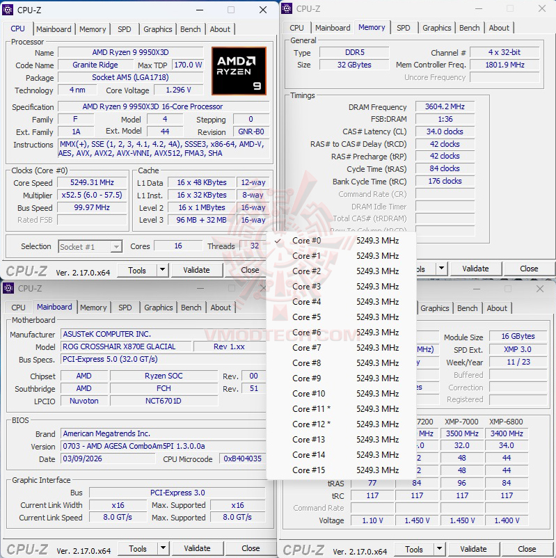Image resolution: width=556 pixels, height=558 pixels.
Task: Click DRAM Frequency value 3604.2 MHz
Action: (x=445, y=106)
